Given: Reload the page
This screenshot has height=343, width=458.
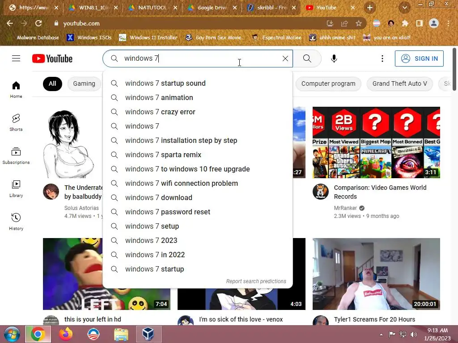Looking at the screenshot, I should [38, 23].
